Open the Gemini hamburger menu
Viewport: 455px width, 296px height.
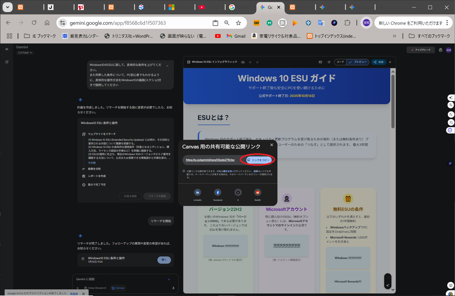[x=7, y=49]
